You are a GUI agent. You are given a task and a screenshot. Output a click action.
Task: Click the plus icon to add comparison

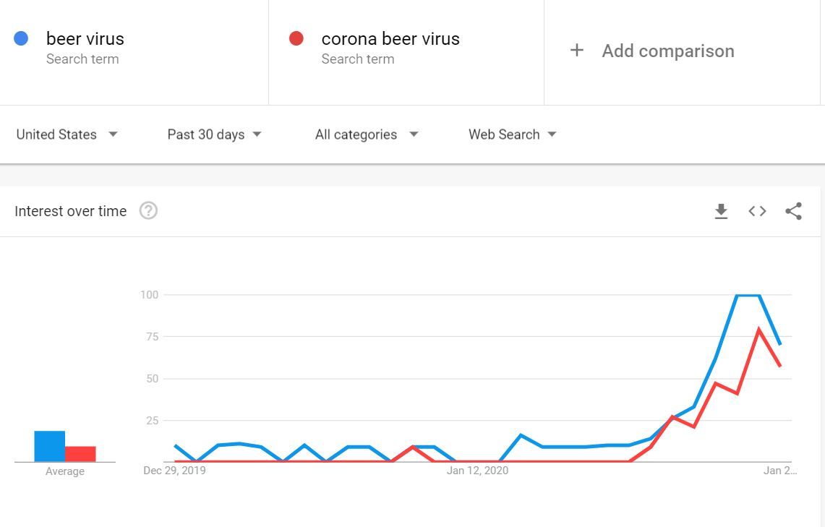point(577,51)
